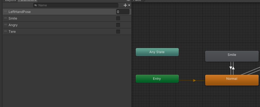Viewport: 260px width, 107px height.
Task: Select the downward Smile to Normal transition arrow
Action: [231, 68]
